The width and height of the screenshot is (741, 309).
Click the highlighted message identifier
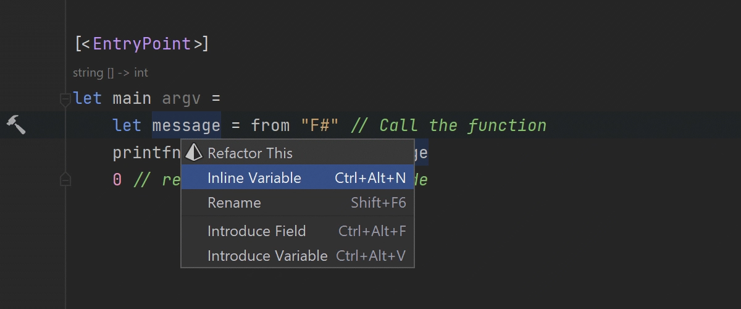click(186, 125)
